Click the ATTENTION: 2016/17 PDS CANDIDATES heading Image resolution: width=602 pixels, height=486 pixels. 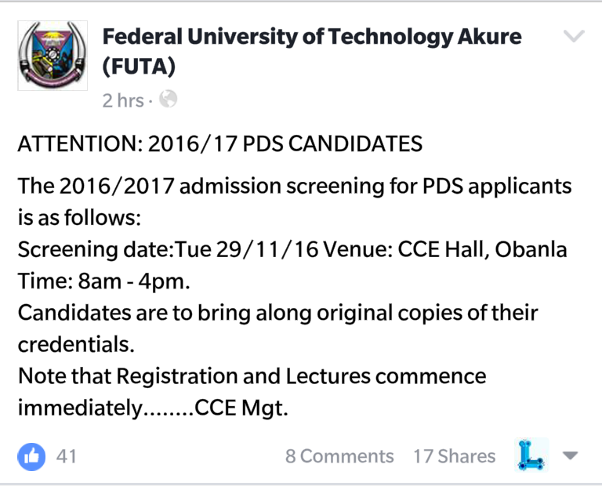point(220,144)
